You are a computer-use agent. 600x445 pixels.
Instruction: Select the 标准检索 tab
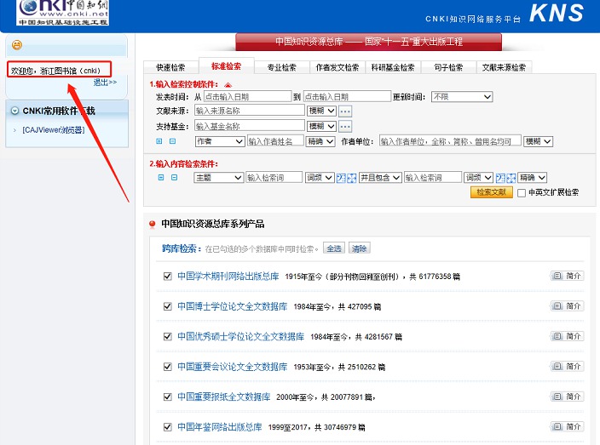pos(227,66)
